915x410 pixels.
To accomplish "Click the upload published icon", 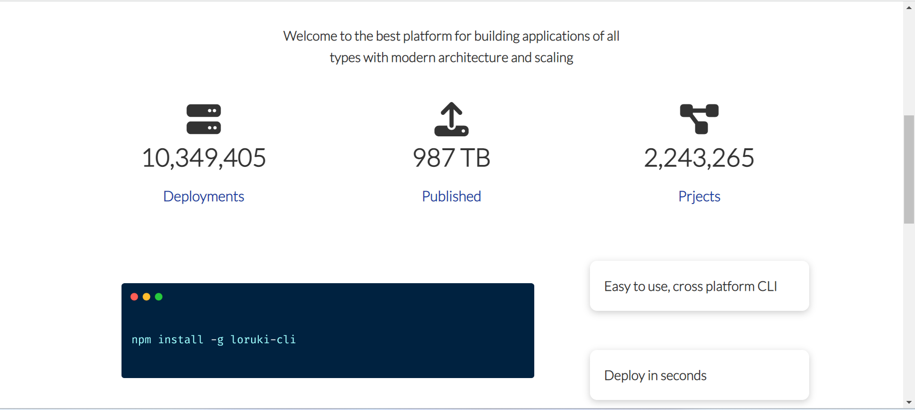I will click(451, 119).
